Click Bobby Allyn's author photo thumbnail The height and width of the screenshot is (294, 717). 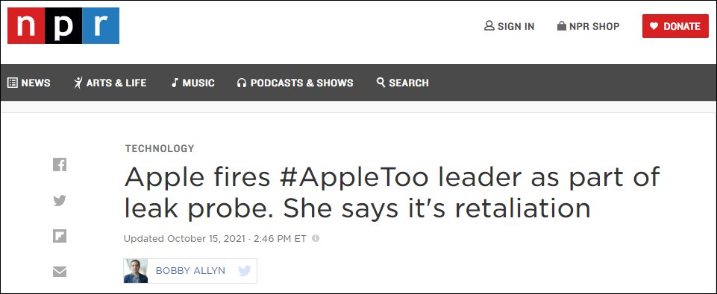136,271
